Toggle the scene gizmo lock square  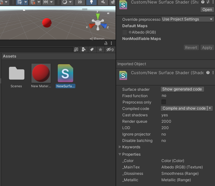click(108, 13)
